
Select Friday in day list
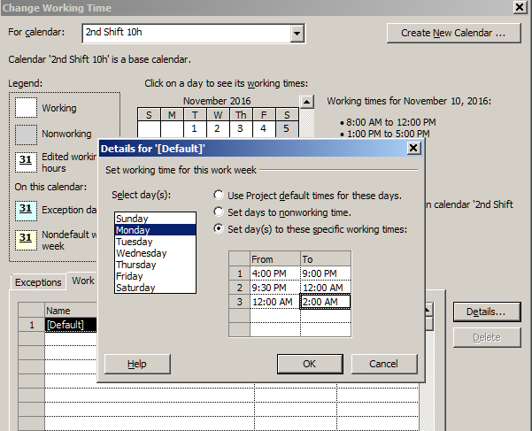point(155,276)
